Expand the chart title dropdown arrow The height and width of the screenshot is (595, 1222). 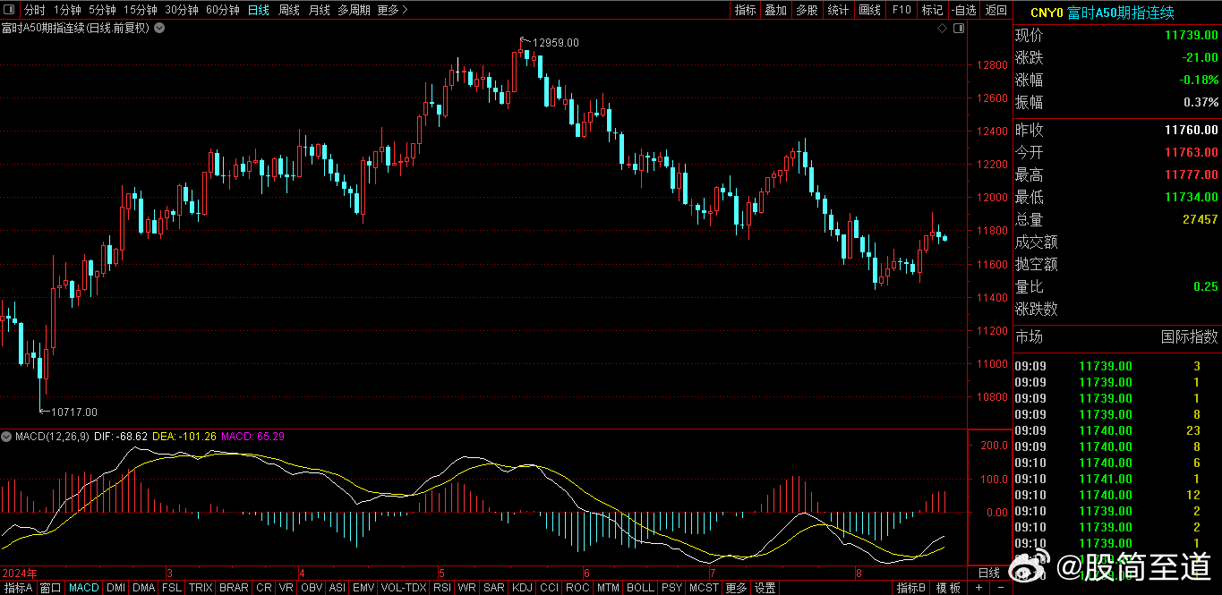point(159,29)
